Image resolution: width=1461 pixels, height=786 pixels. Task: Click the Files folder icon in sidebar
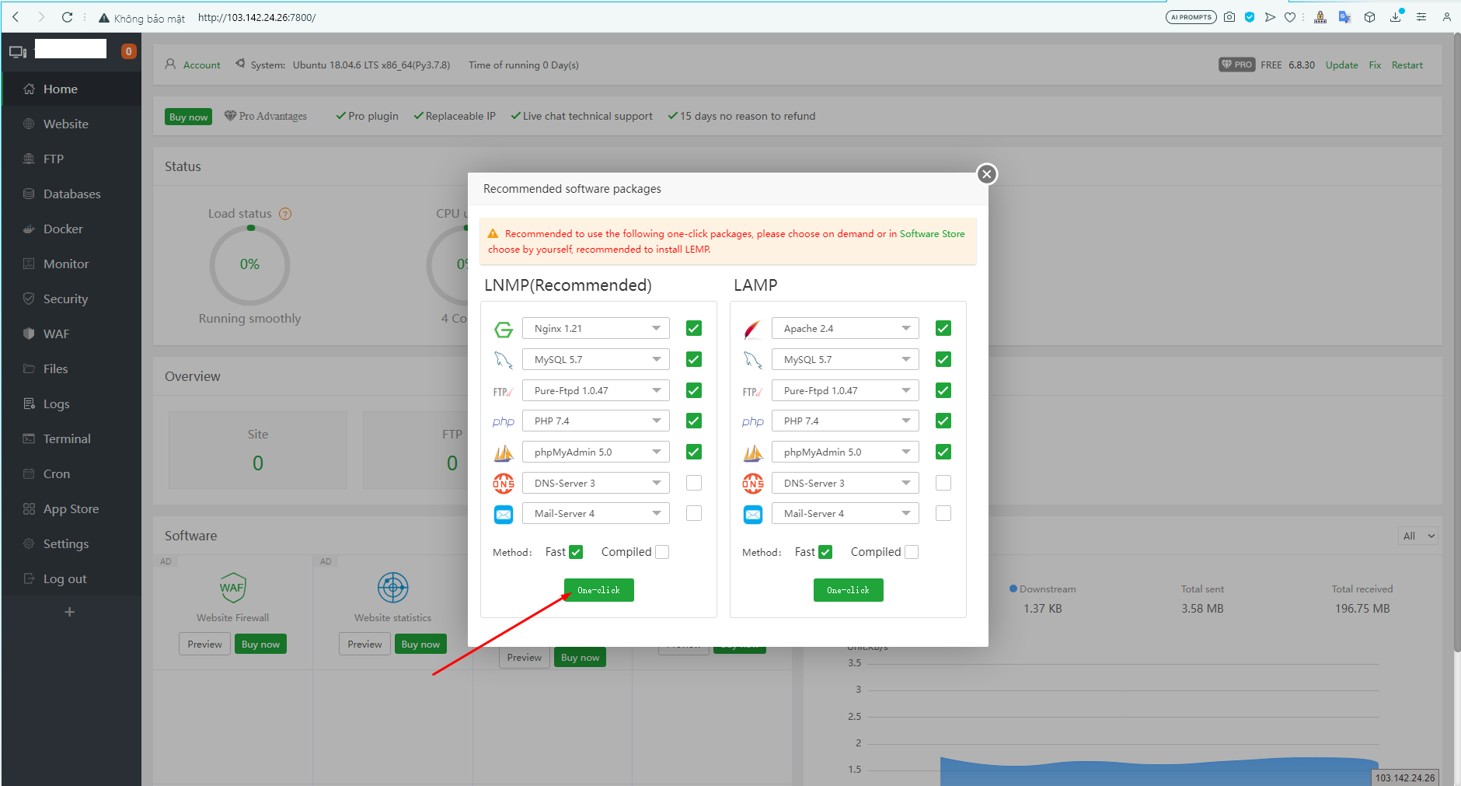click(x=29, y=369)
